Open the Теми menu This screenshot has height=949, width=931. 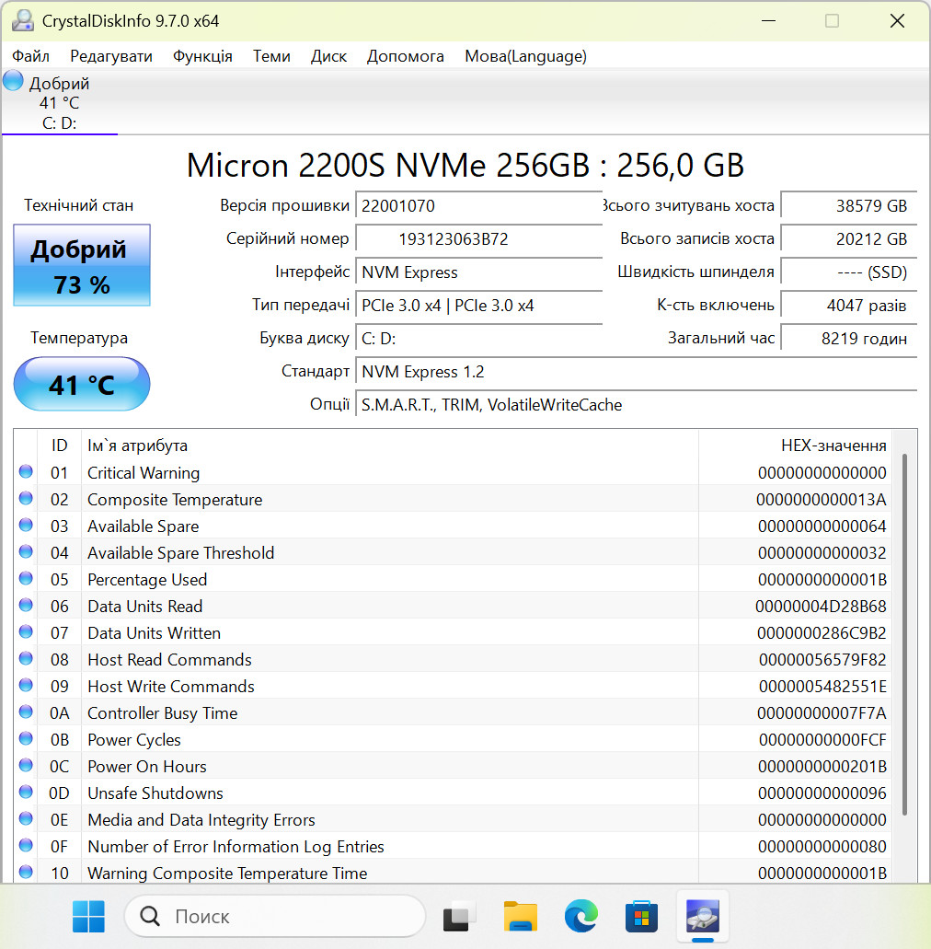(271, 56)
